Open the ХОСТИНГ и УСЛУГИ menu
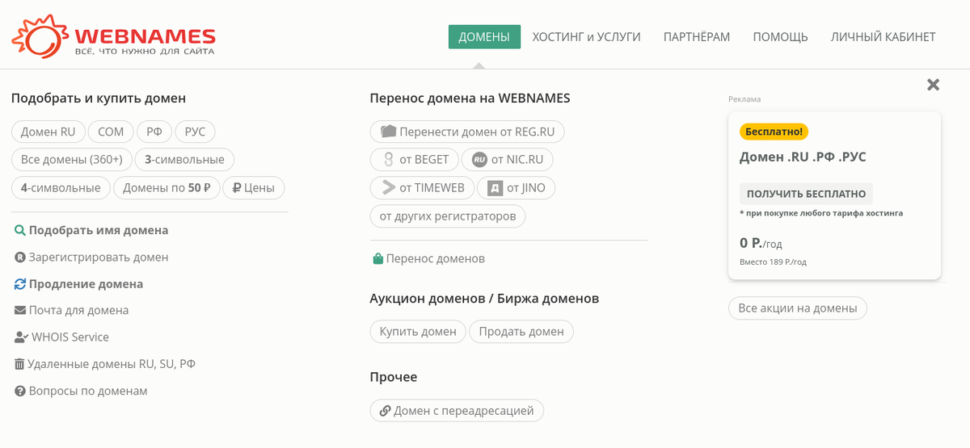 pos(586,36)
